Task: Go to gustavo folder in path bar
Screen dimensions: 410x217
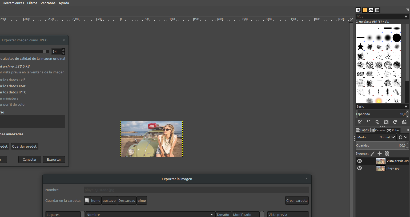Action: [x=109, y=200]
